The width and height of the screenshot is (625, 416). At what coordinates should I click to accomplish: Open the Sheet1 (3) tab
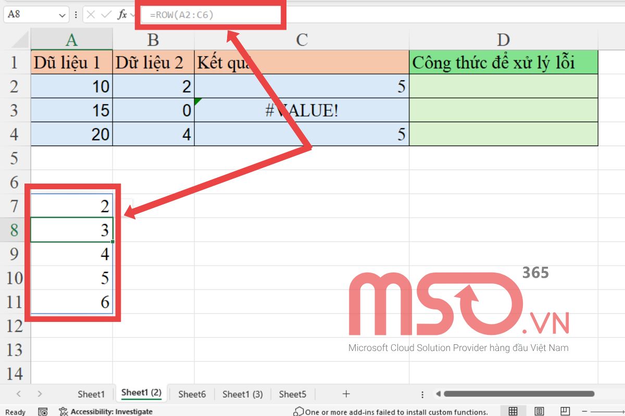coord(243,394)
